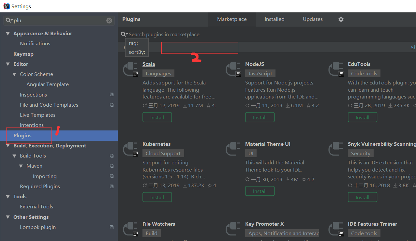Collapse the Build Tools node

coord(14,156)
